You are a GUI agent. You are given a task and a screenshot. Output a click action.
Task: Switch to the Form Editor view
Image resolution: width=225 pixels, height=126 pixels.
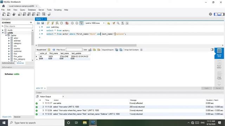pyautogui.click(x=219, y=64)
